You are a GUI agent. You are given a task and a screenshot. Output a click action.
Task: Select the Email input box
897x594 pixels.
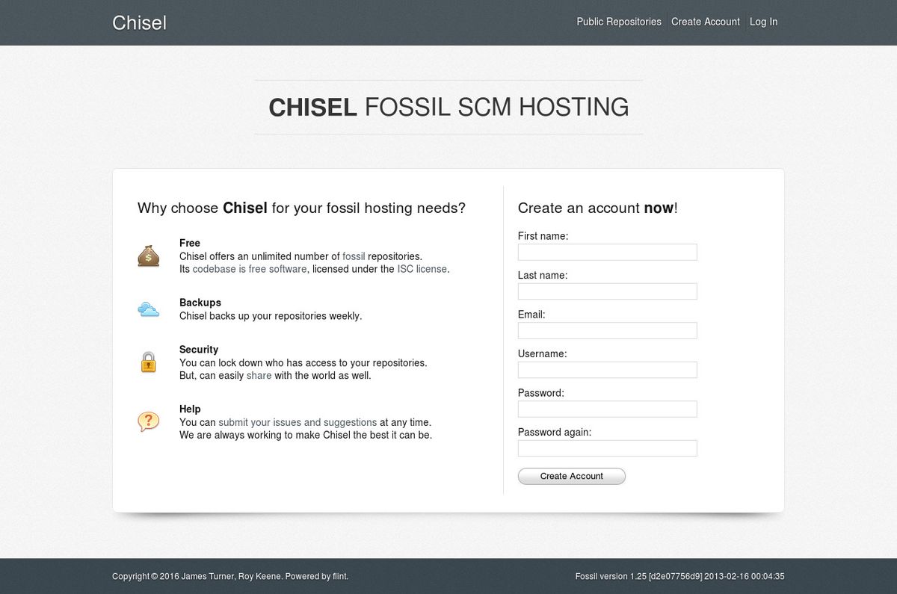coord(607,330)
